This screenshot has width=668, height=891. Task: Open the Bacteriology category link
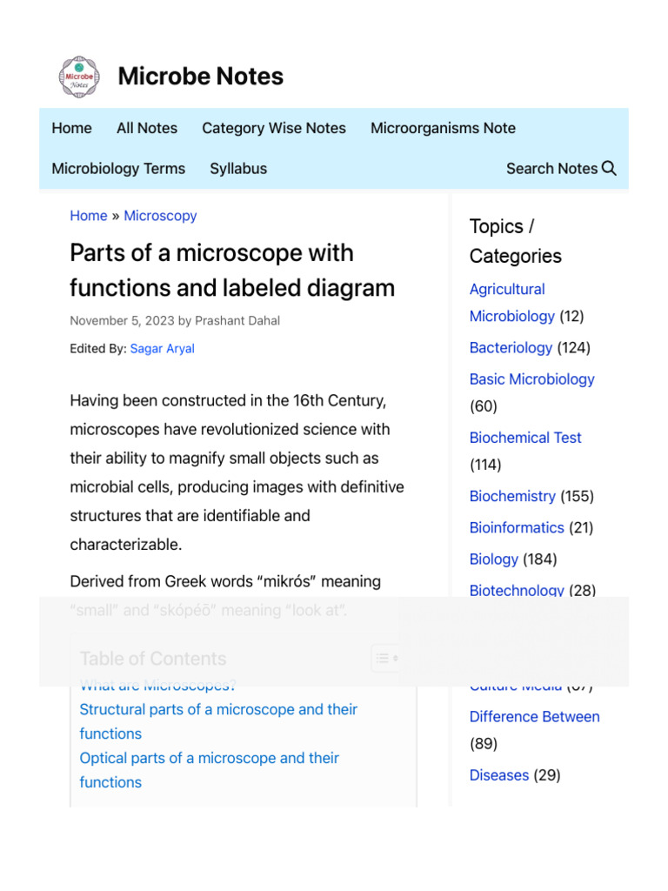511,347
